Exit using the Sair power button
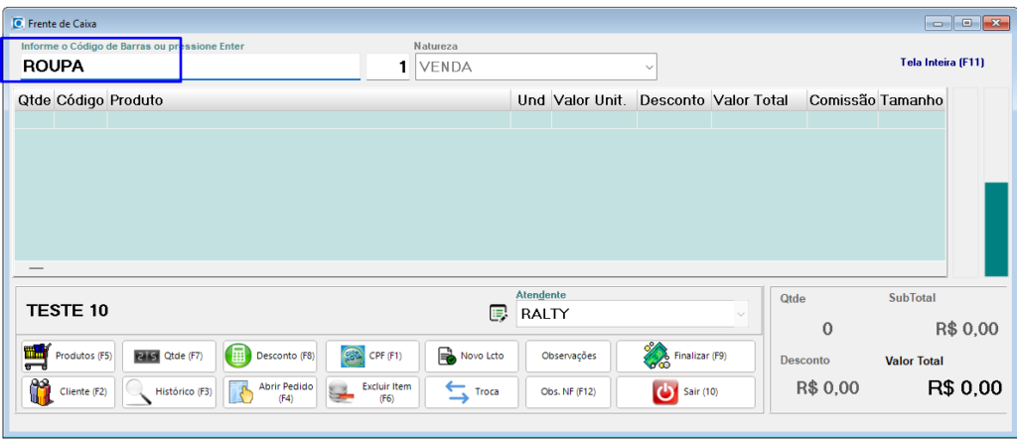Image resolution: width=1017 pixels, height=441 pixels. coord(685,392)
